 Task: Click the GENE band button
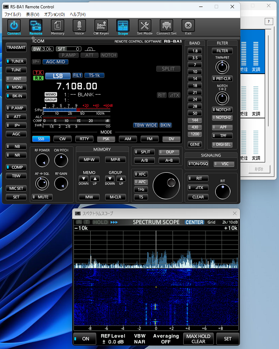(x=195, y=144)
